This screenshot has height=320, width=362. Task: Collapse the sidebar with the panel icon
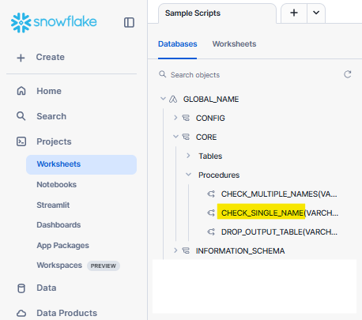129,23
